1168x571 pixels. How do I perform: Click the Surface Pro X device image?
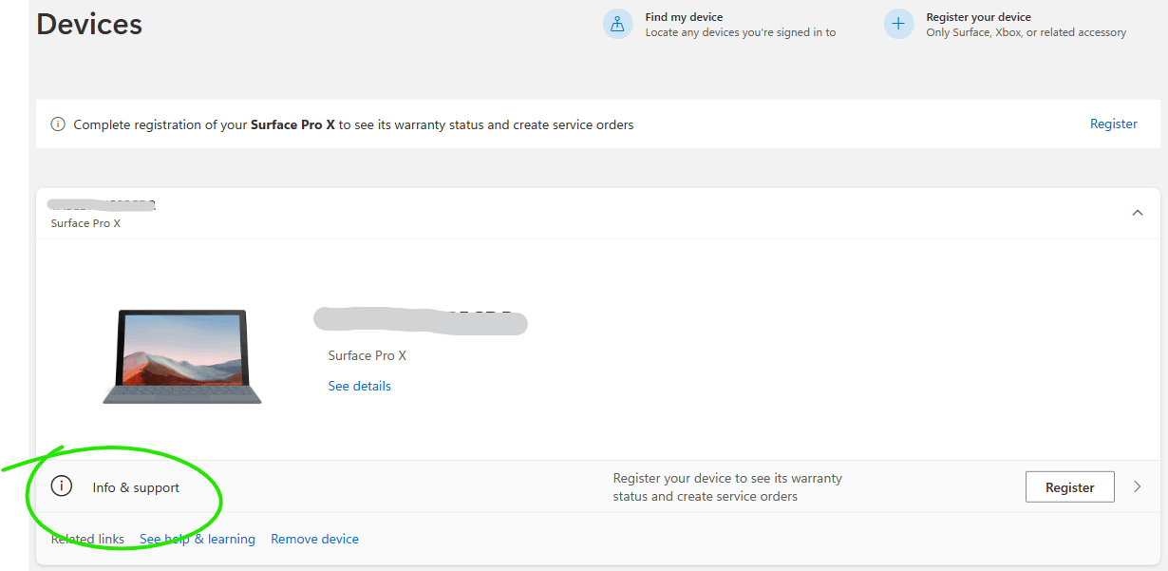(x=182, y=356)
